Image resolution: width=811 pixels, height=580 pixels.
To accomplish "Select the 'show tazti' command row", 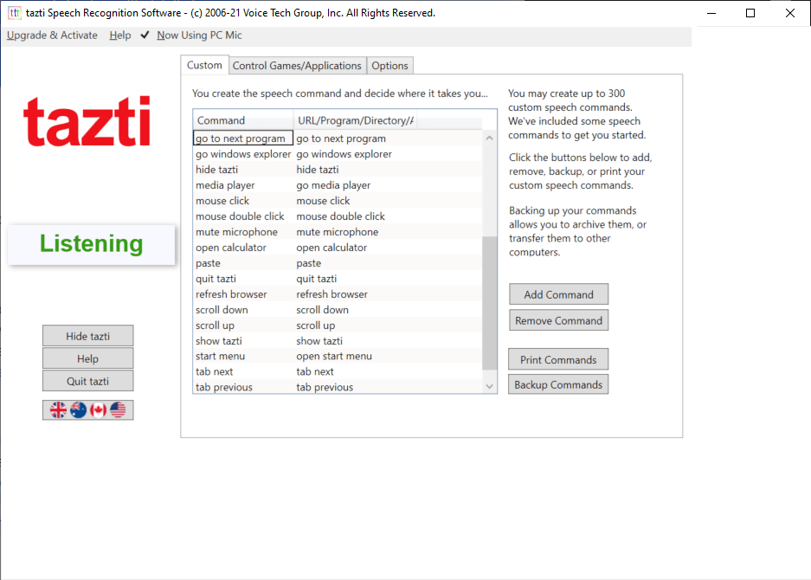I will tap(338, 341).
